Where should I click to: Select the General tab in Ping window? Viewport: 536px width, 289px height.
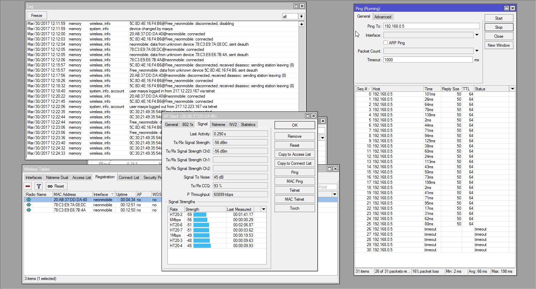tap(363, 16)
